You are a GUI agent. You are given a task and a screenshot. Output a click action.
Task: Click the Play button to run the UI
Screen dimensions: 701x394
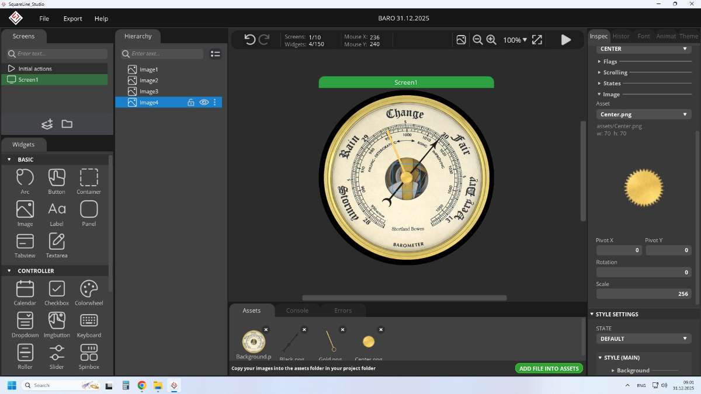tap(565, 40)
